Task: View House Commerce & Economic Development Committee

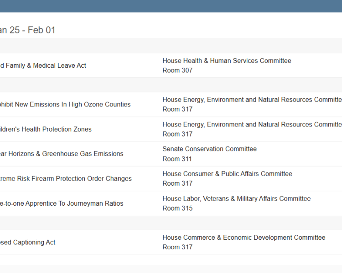Action: pyautogui.click(x=244, y=238)
